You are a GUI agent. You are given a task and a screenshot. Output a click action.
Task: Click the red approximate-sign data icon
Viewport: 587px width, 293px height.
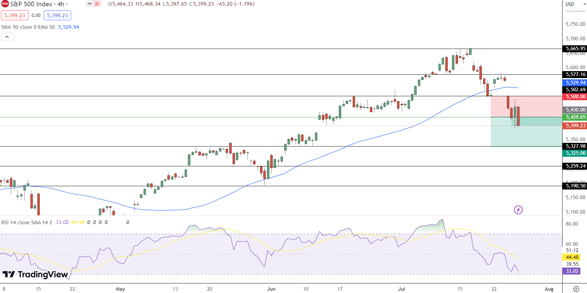(97, 4)
